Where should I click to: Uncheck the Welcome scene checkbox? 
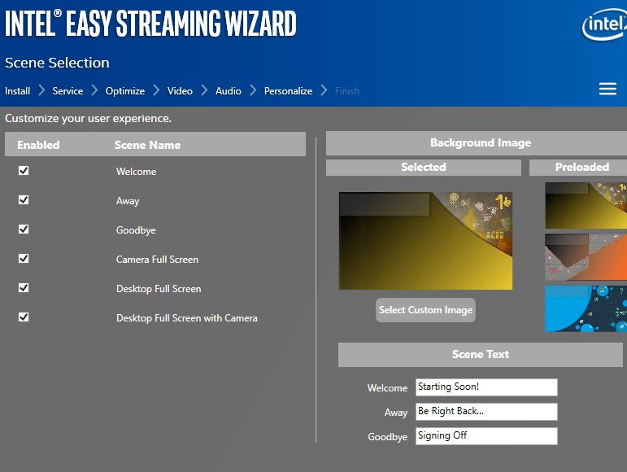tap(24, 171)
